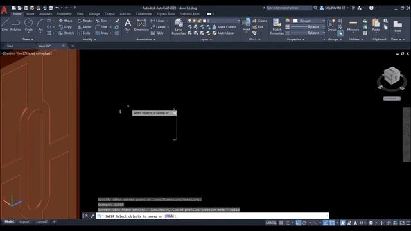Viewport: 411px width, 231px height.
Task: Click the Insert block tool
Action: click(247, 25)
